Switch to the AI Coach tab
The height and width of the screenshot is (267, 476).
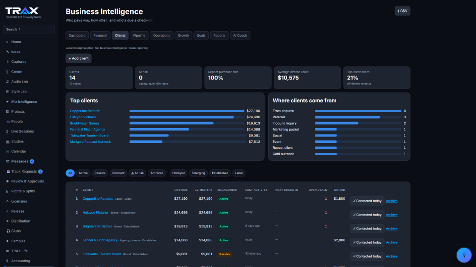[x=240, y=36]
